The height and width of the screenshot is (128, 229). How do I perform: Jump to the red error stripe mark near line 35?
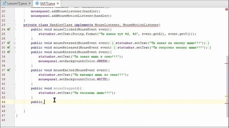[226, 63]
